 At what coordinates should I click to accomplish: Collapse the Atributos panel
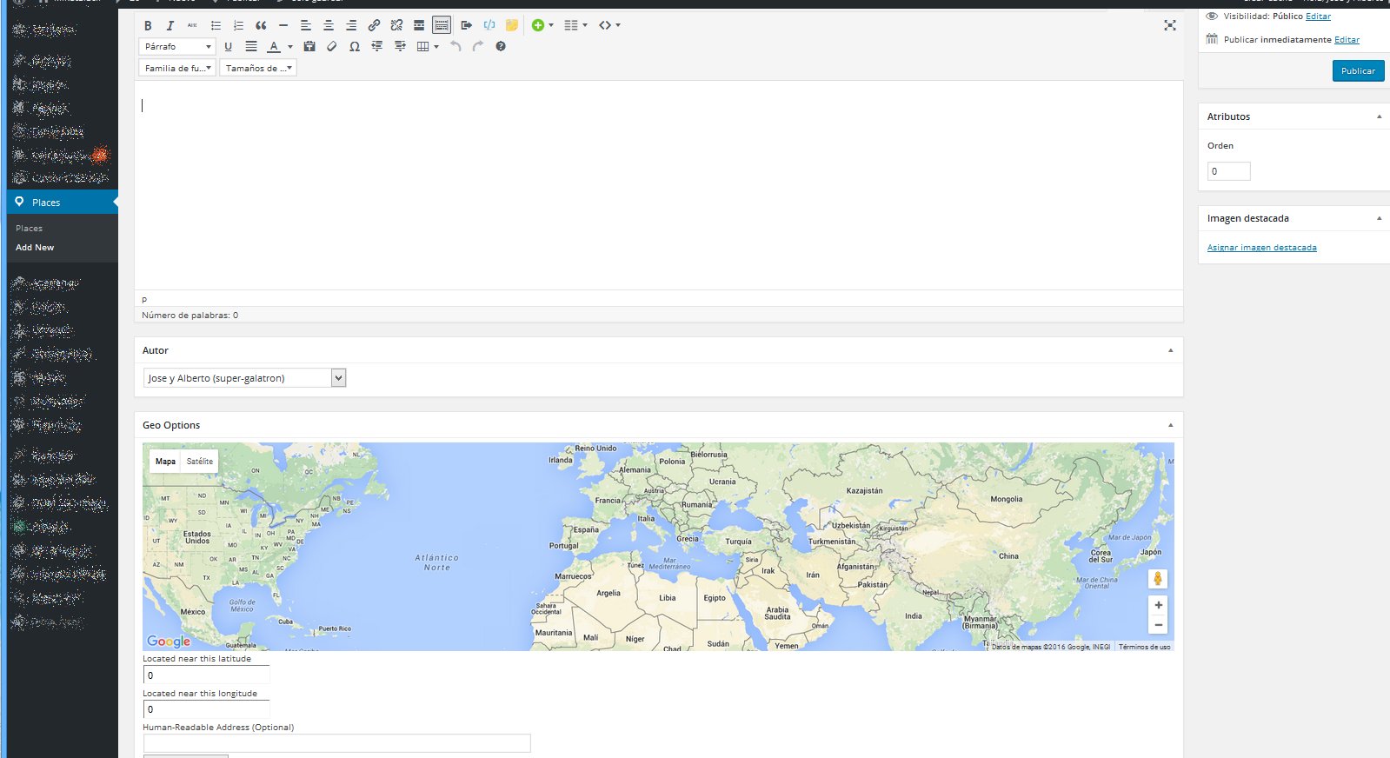click(x=1379, y=116)
